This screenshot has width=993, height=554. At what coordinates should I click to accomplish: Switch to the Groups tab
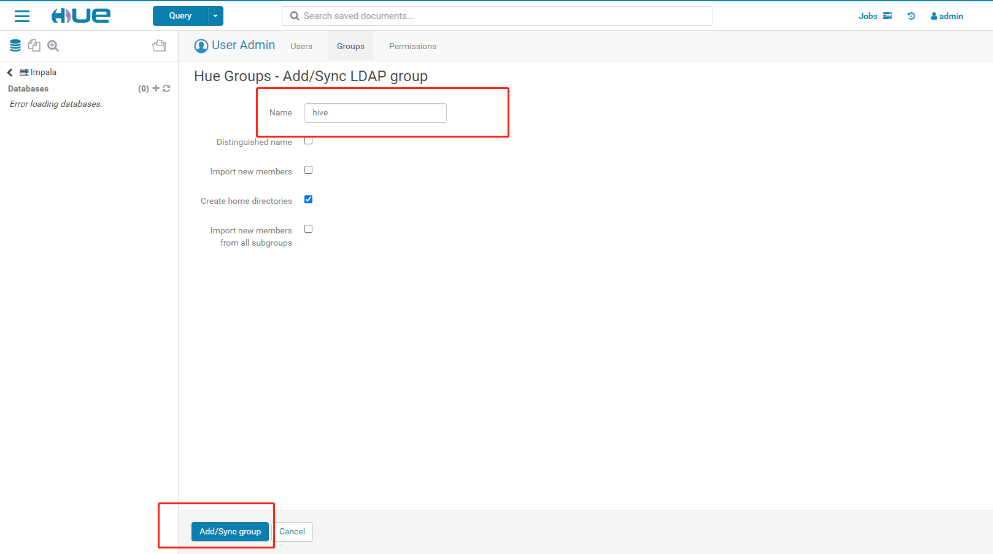point(350,46)
